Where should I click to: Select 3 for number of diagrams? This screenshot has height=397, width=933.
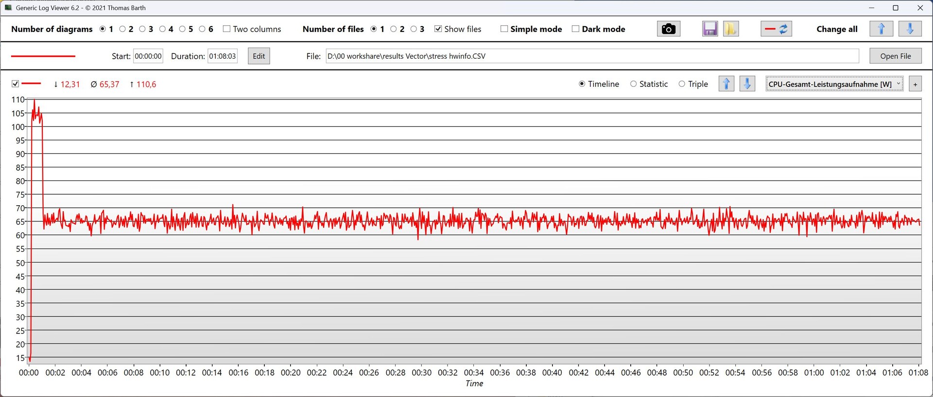coord(142,29)
